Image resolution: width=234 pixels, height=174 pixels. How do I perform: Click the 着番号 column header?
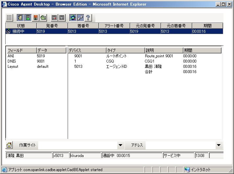coord(83,26)
